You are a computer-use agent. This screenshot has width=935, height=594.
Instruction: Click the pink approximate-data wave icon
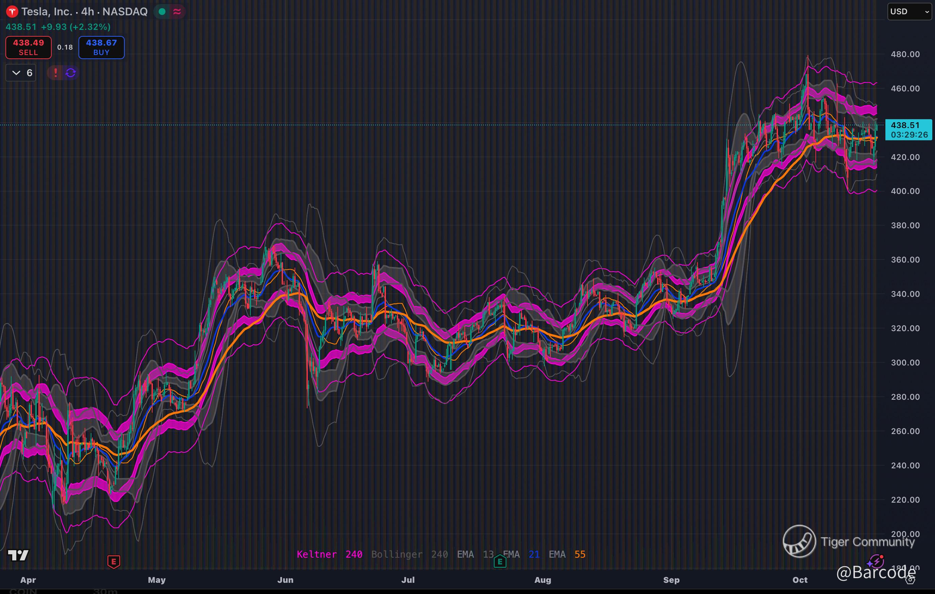pos(177,12)
